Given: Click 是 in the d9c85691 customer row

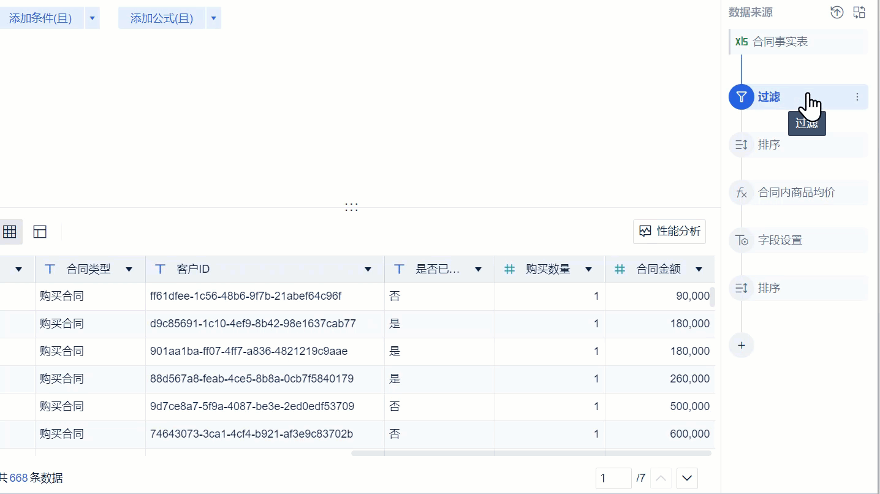Looking at the screenshot, I should pyautogui.click(x=395, y=324).
